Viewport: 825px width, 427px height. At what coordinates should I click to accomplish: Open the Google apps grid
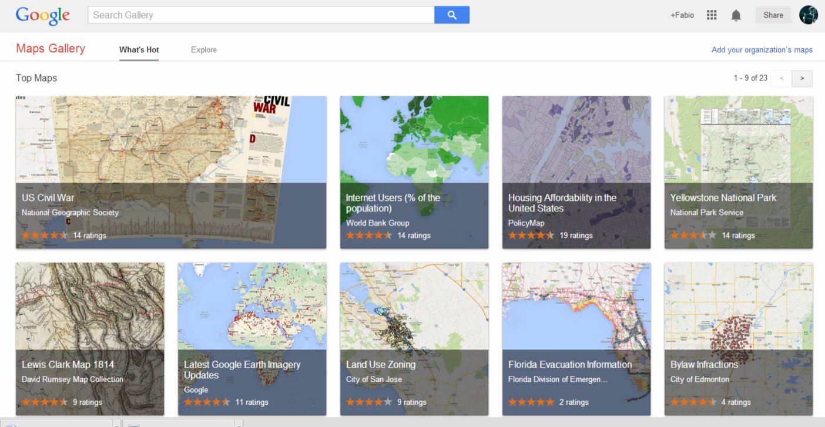(x=712, y=15)
